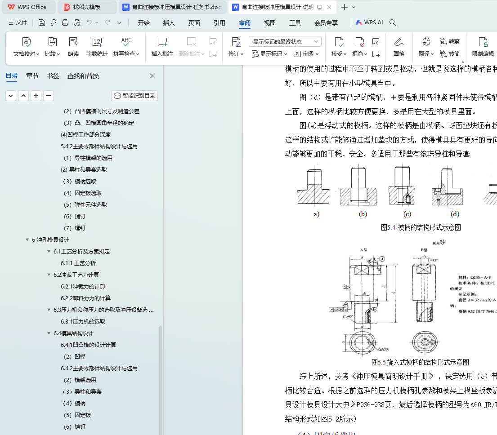Click 修订 track changes button
This screenshot has height=435, width=497.
tap(236, 47)
